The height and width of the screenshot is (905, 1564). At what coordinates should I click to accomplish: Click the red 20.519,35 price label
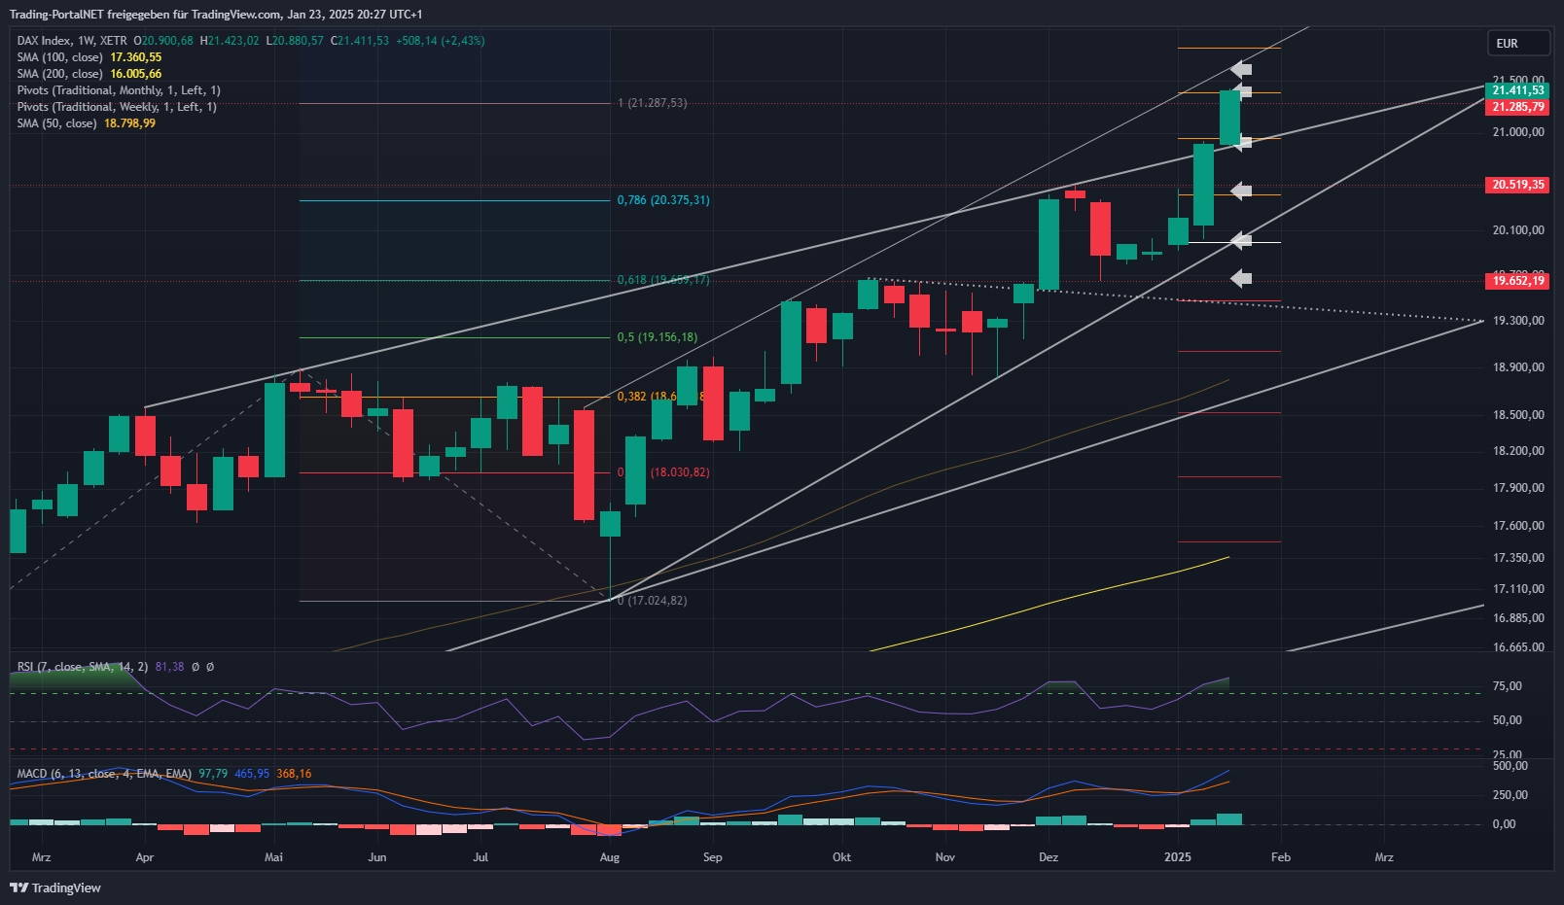click(x=1517, y=185)
